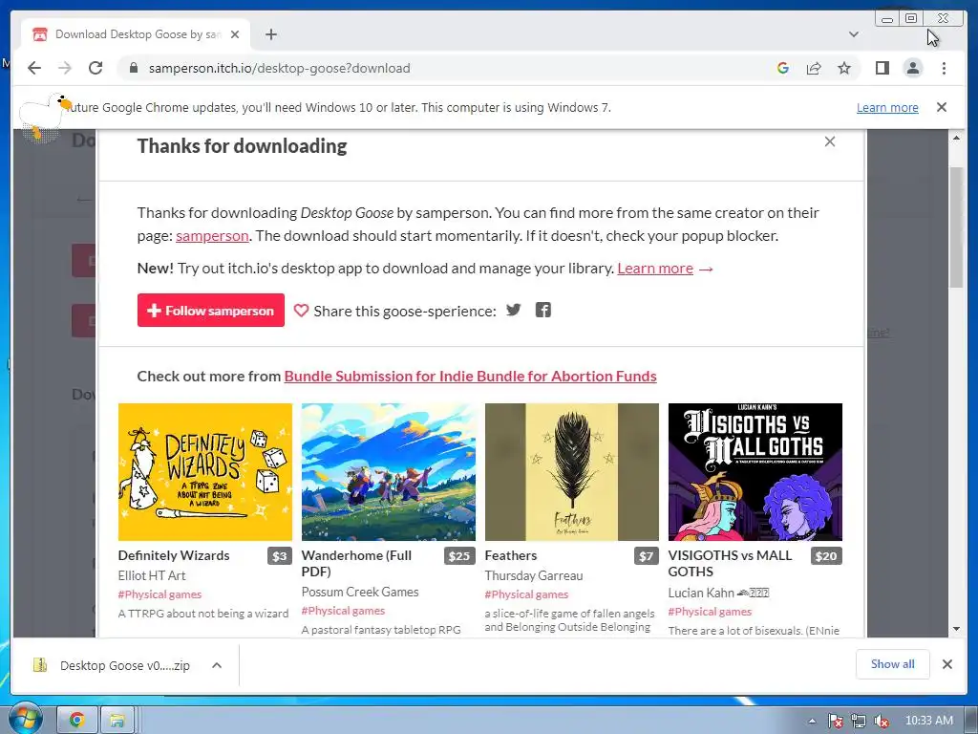This screenshot has height=734, width=978.
Task: Click VISIGOTHS vs MALL GOTHS title
Action: [730, 564]
